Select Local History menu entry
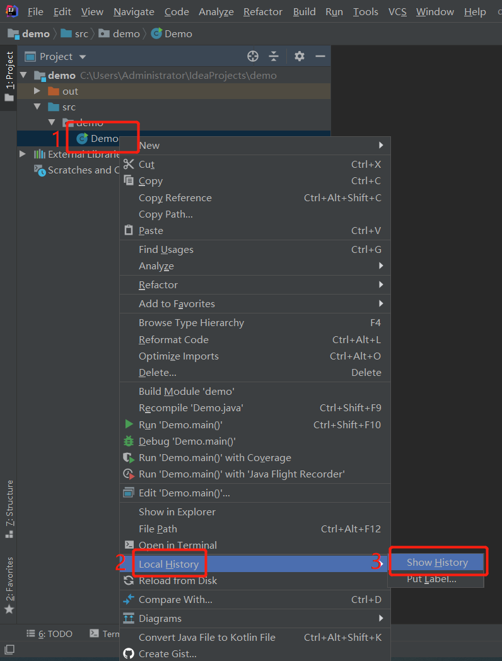Image resolution: width=502 pixels, height=661 pixels. click(255, 564)
